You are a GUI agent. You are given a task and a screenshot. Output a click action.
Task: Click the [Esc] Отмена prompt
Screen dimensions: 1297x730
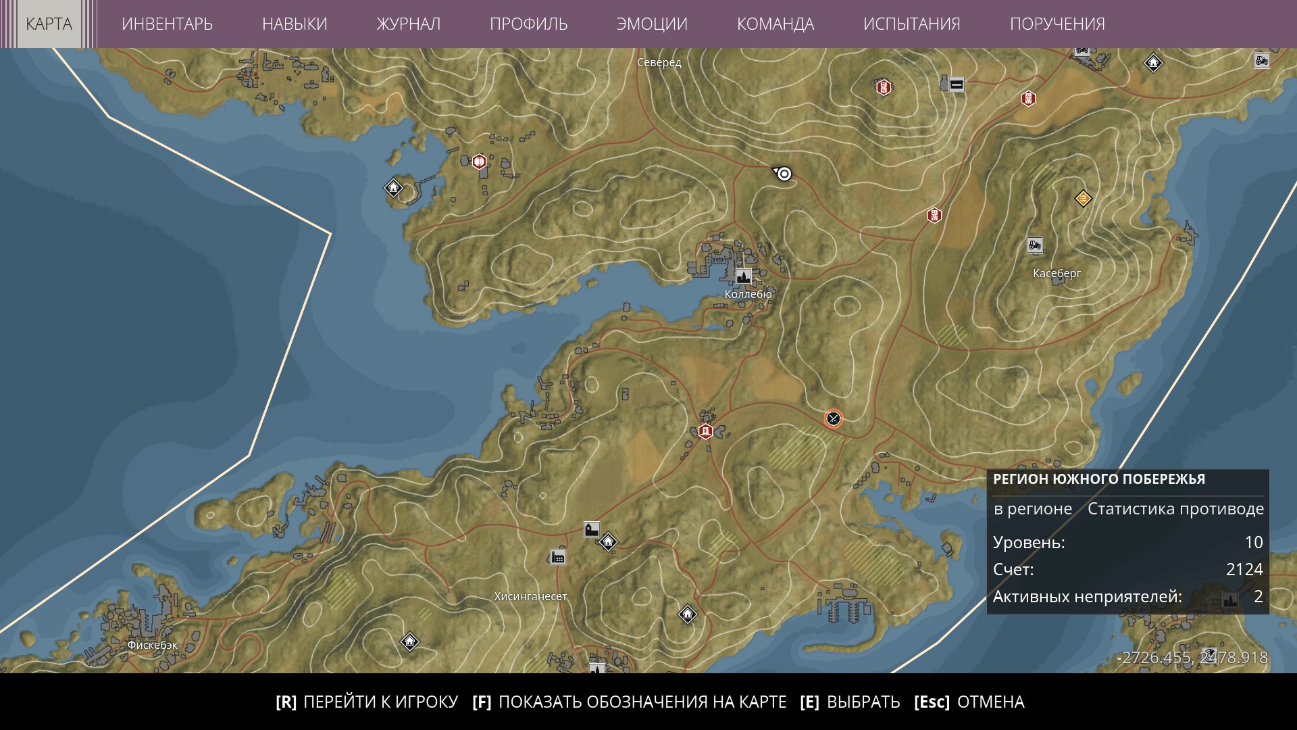pos(969,702)
